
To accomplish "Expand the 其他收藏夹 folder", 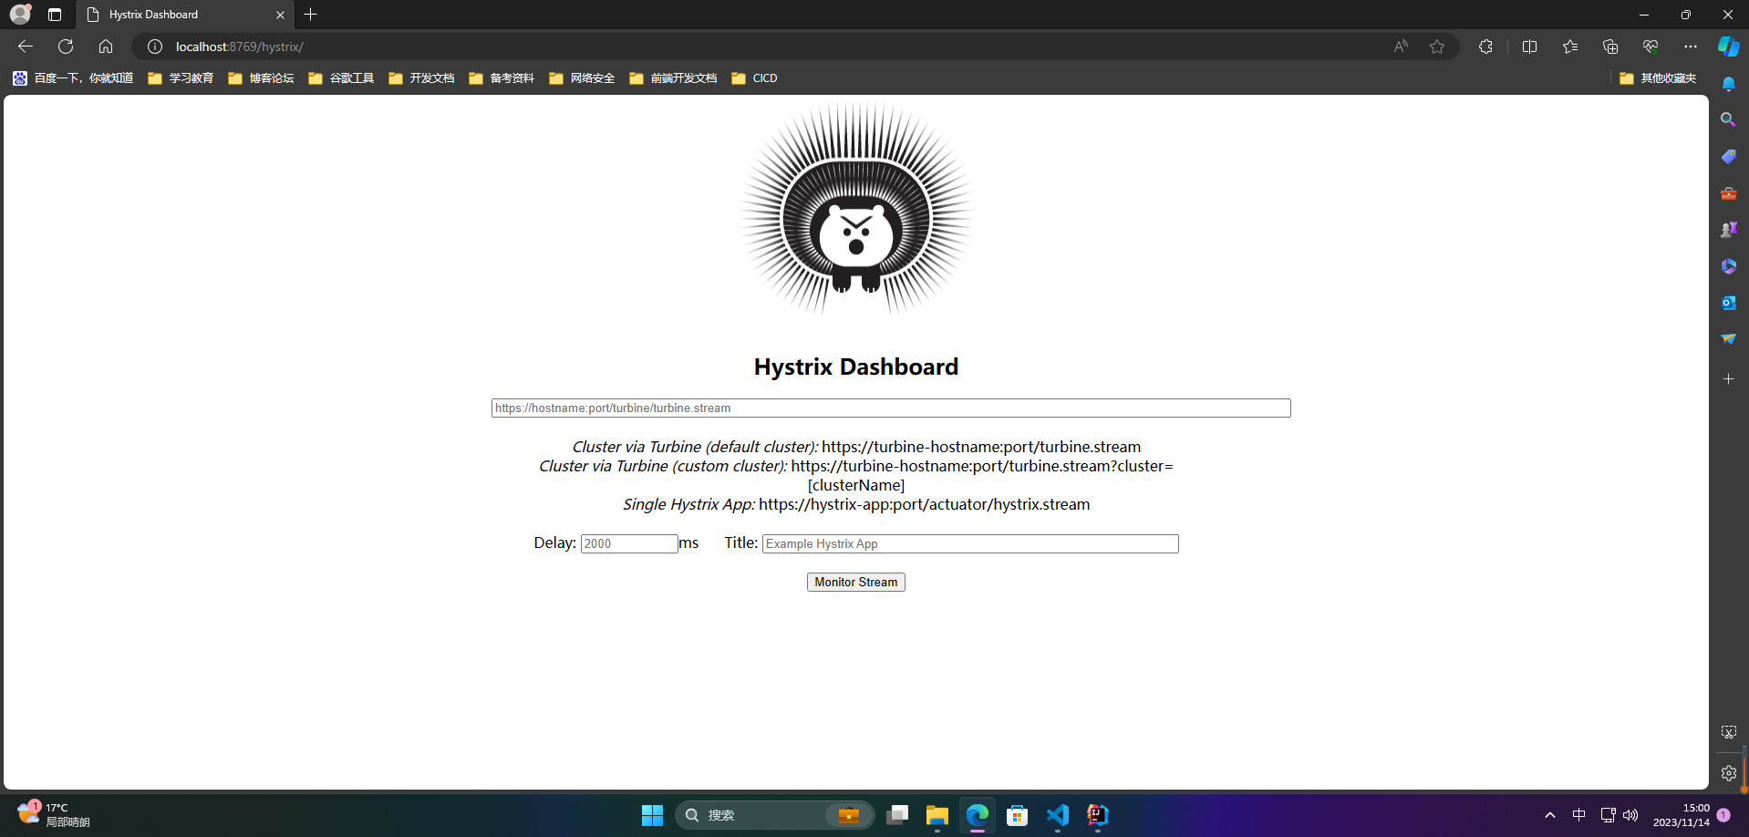I will 1658,78.
